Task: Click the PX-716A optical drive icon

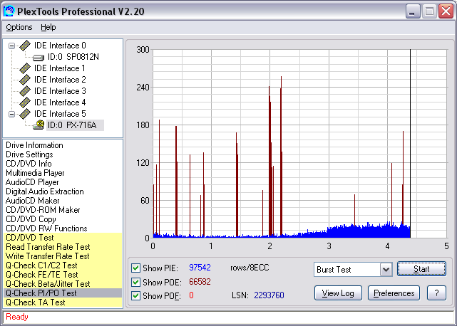Action: (x=38, y=125)
